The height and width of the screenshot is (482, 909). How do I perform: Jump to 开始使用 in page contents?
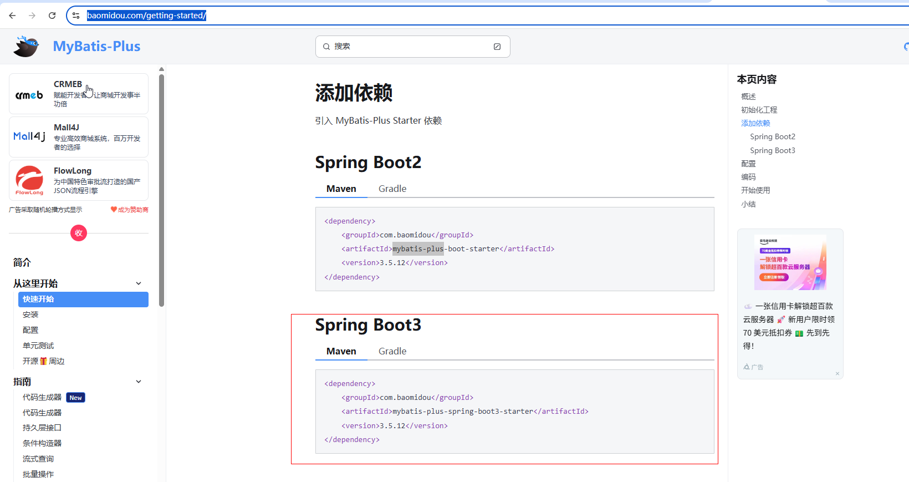(755, 190)
